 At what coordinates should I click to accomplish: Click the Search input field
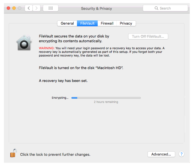click(x=165, y=8)
